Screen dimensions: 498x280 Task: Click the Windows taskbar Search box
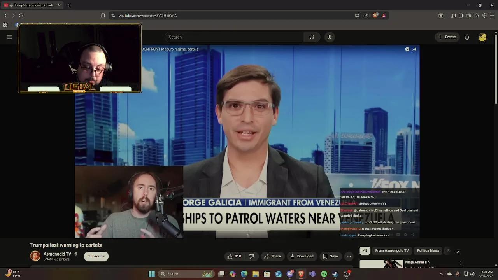[x=187, y=274]
